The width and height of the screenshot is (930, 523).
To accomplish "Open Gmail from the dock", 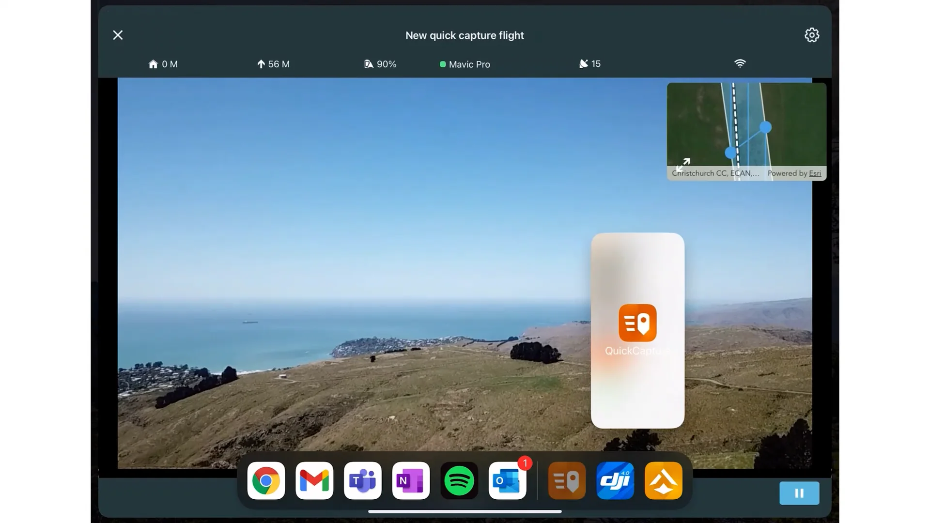I will (314, 481).
